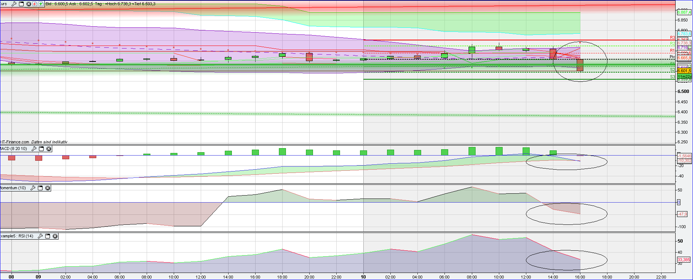Click the IT-Finance.com attribution text
This screenshot has width=693, height=280.
pyautogui.click(x=15, y=142)
